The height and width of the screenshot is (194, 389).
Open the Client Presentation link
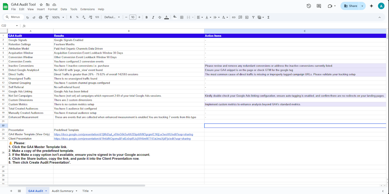(122, 138)
